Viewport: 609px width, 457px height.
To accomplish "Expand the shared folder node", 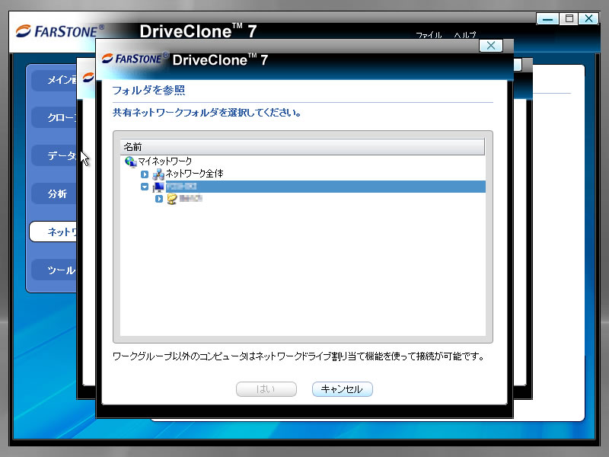I will [x=159, y=199].
